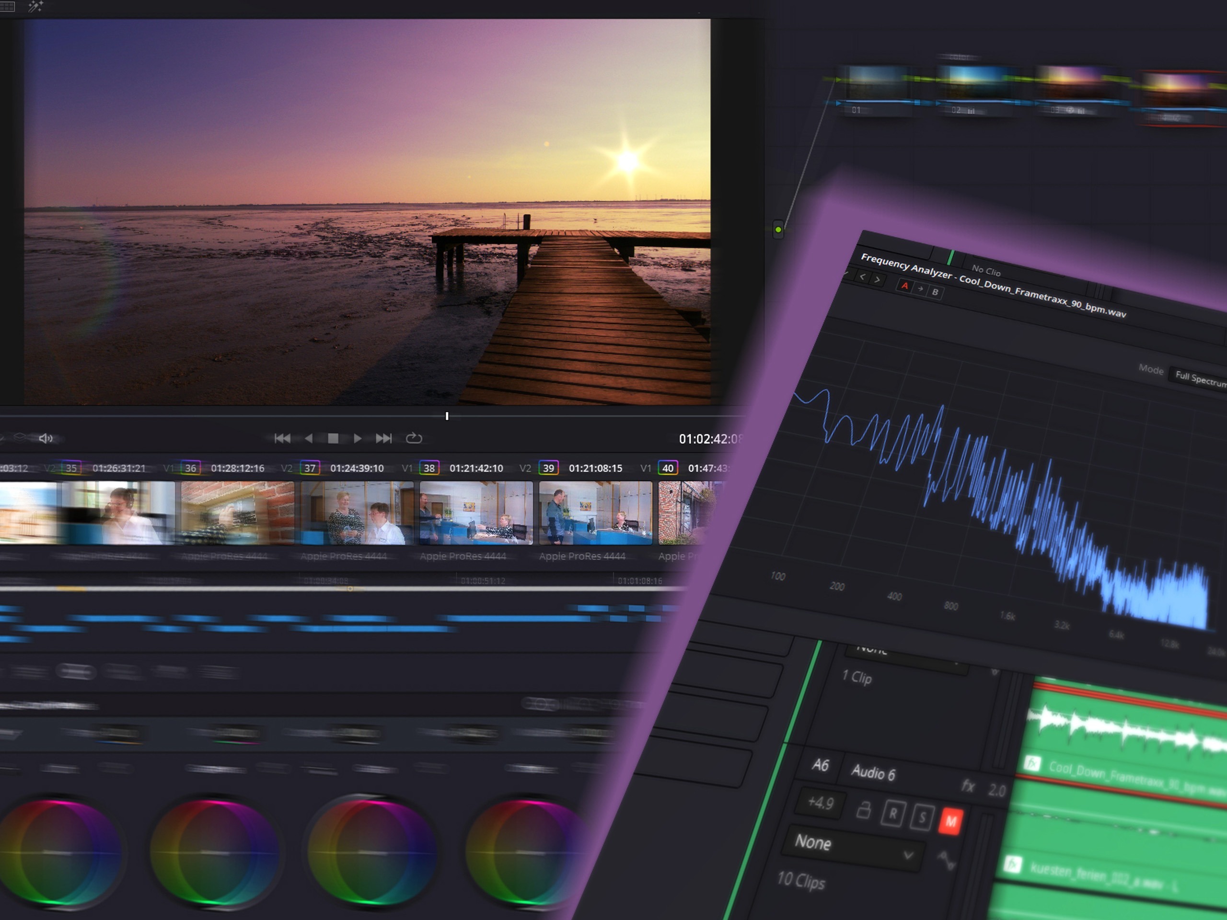Click the fx badge on the kuesten_ferien clip
The image size is (1227, 920).
[x=1013, y=864]
